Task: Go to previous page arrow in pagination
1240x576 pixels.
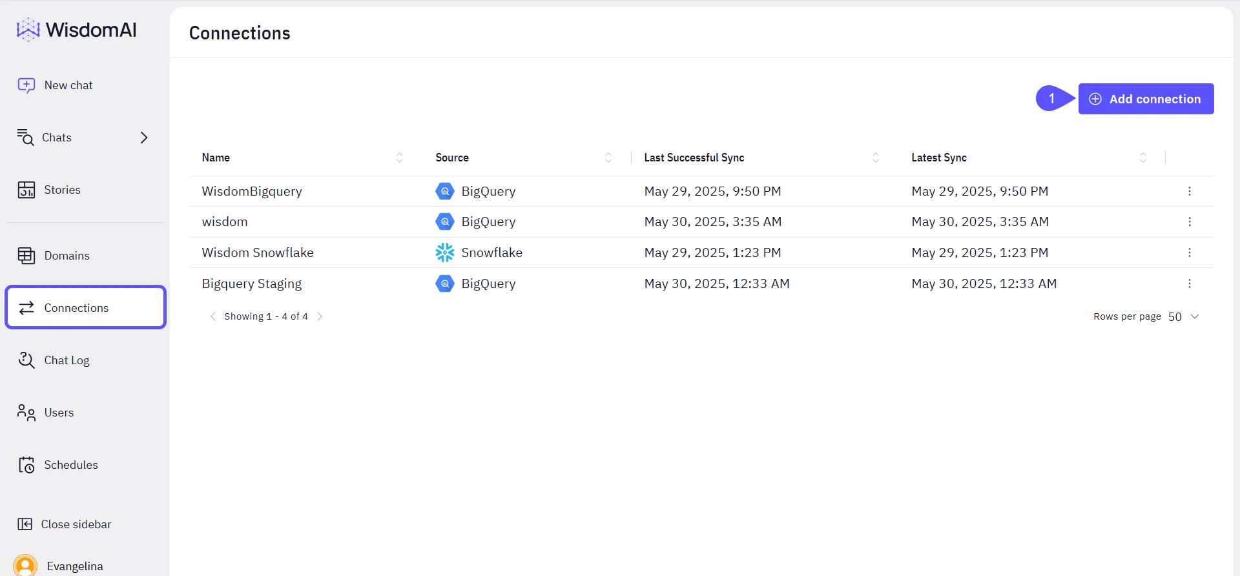Action: click(213, 316)
